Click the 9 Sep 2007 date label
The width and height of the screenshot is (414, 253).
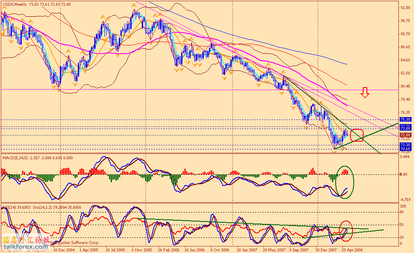pos(299,250)
